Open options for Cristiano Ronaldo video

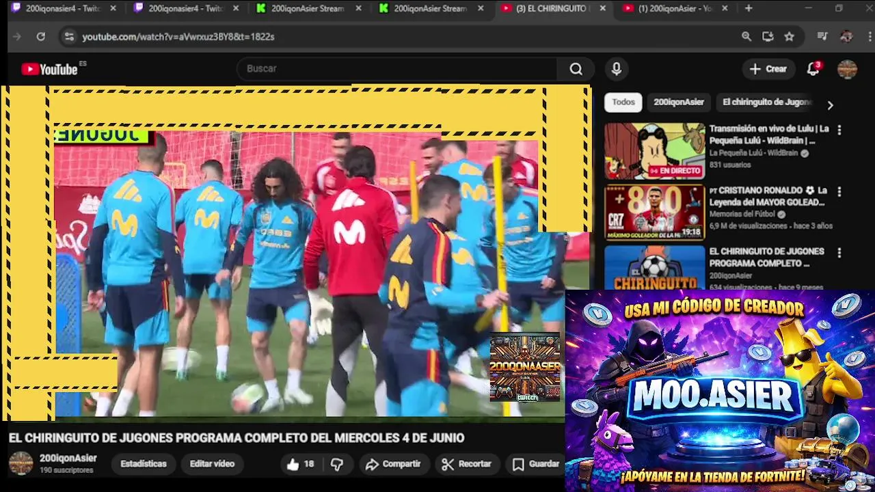(839, 191)
